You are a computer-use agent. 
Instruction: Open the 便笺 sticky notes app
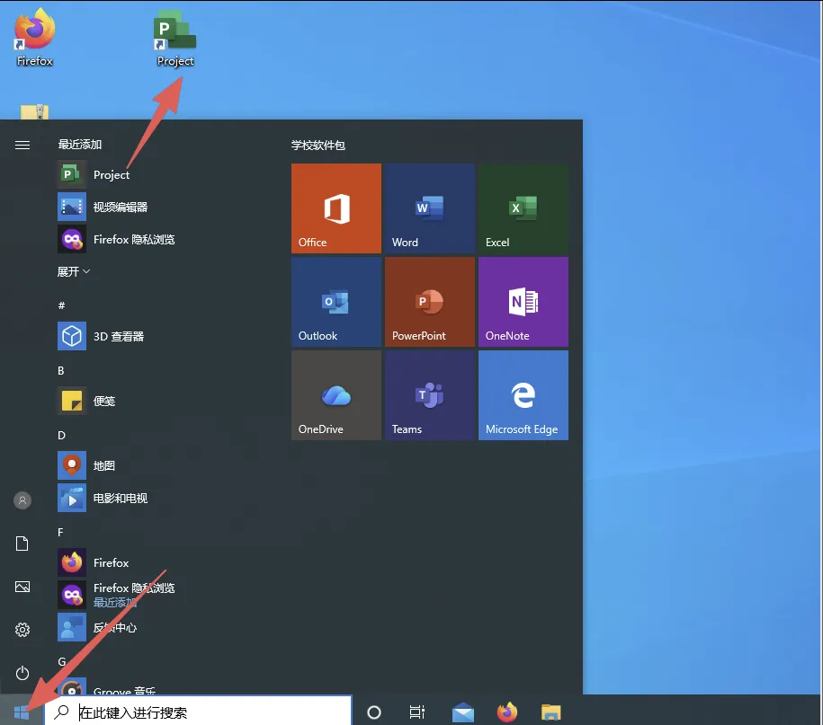pos(157,401)
